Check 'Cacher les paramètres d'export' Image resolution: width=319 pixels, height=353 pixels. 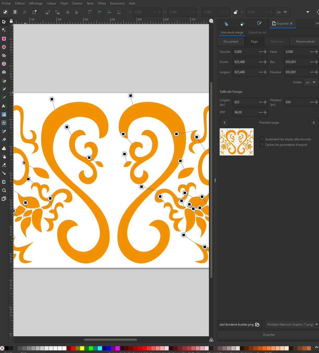[262, 145]
